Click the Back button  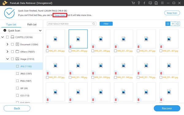pyautogui.click(x=17, y=108)
